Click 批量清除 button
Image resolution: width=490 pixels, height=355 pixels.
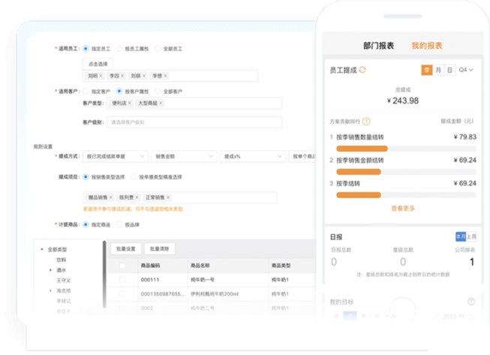click(159, 248)
